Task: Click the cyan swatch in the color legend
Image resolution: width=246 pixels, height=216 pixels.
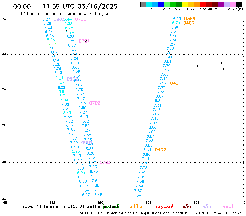Action: tap(149, 4)
